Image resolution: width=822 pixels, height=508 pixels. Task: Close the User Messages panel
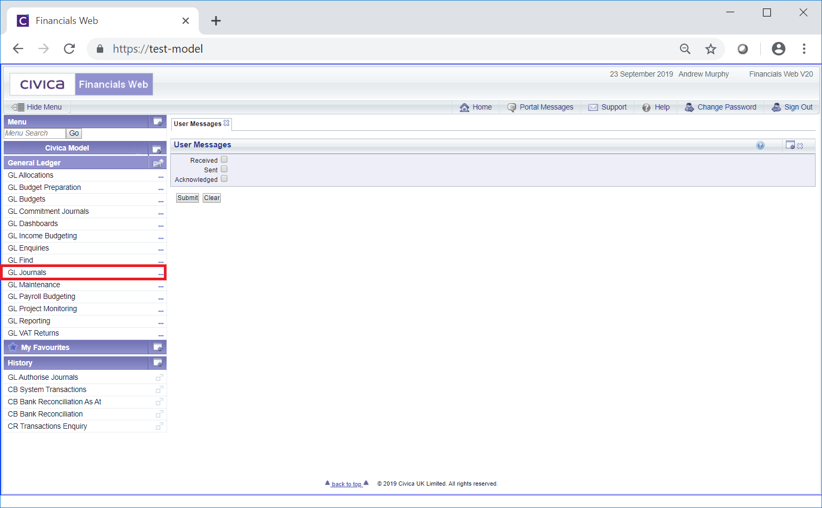(800, 146)
